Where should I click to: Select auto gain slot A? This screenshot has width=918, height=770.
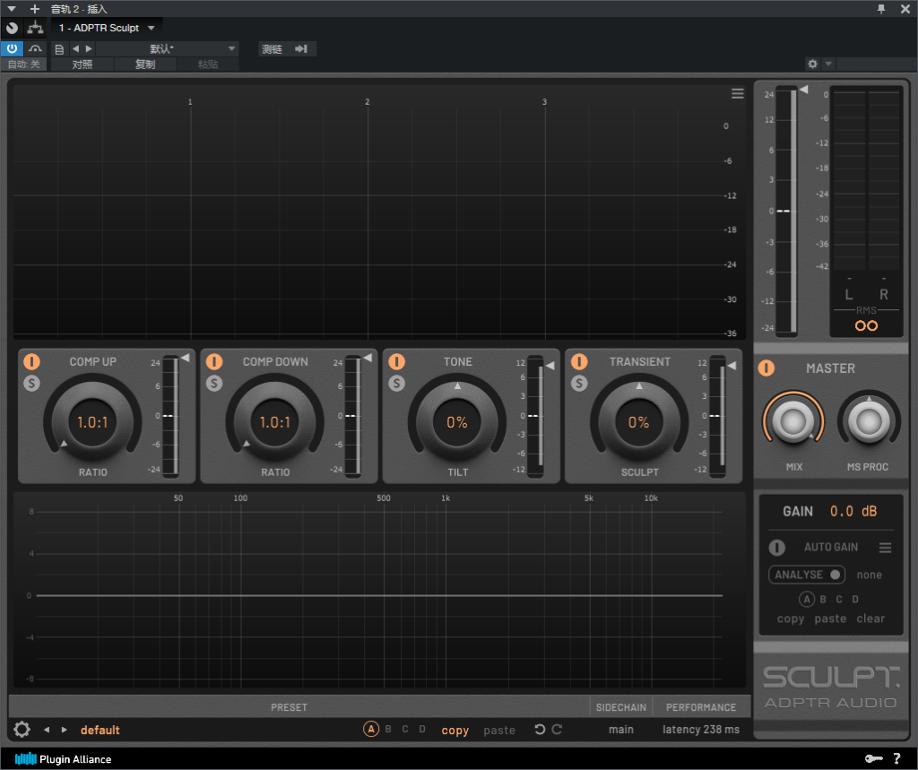(807, 599)
